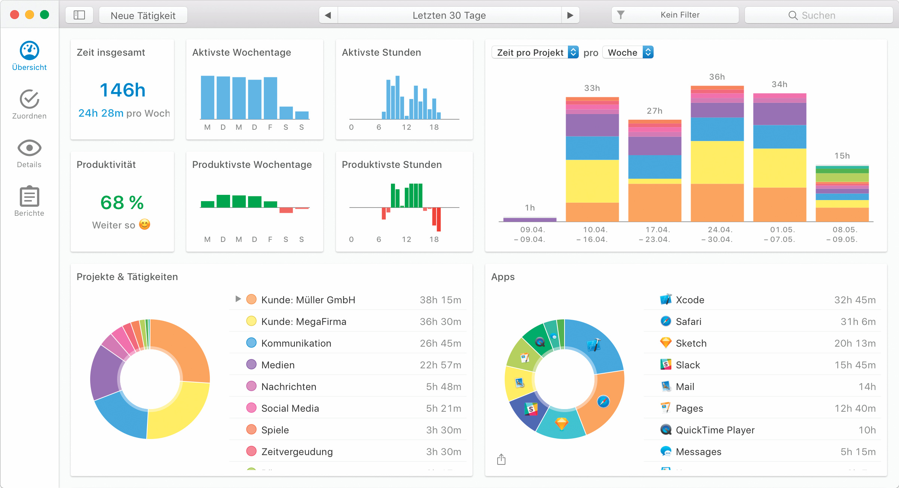The image size is (899, 488).
Task: Click the Sketch diamond icon in Apps list
Action: pos(666,343)
